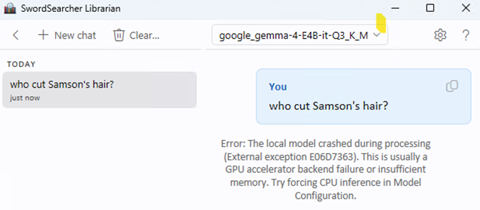Start a chat via New chat label
This screenshot has height=210, width=480.
pyautogui.click(x=75, y=35)
